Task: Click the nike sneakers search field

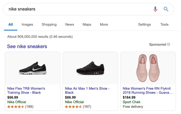Action: coord(78,9)
